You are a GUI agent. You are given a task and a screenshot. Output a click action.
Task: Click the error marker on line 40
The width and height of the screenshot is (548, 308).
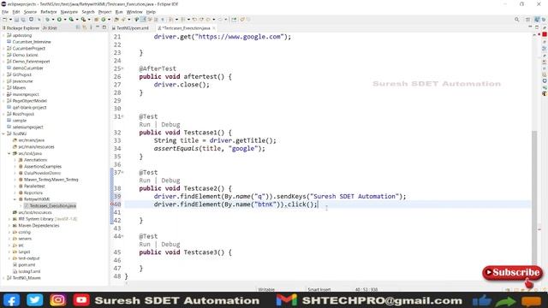coord(112,204)
